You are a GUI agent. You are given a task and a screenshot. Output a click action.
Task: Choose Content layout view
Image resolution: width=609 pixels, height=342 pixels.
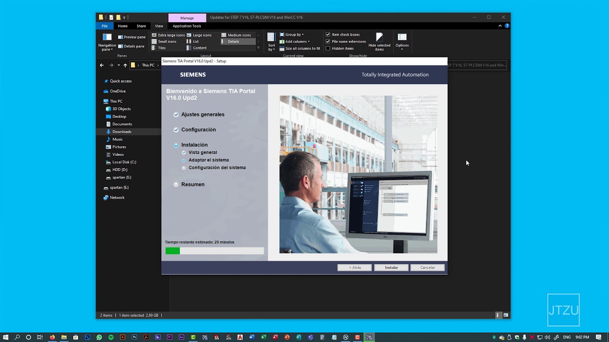(196, 48)
